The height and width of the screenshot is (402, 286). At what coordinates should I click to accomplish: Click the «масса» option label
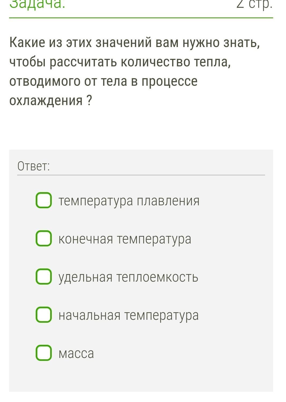click(x=76, y=353)
